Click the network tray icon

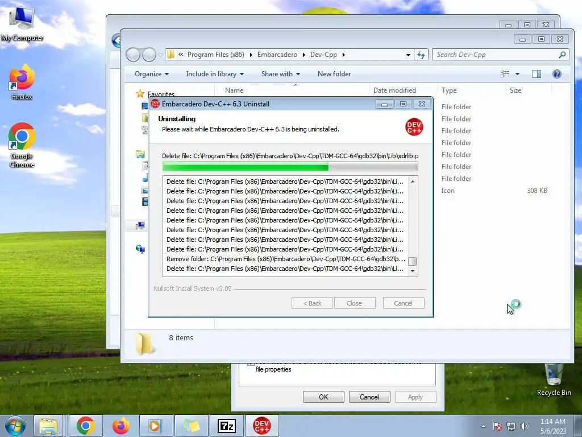(511, 426)
